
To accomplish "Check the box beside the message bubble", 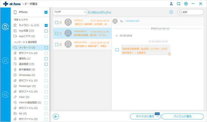I will tap(117, 50).
